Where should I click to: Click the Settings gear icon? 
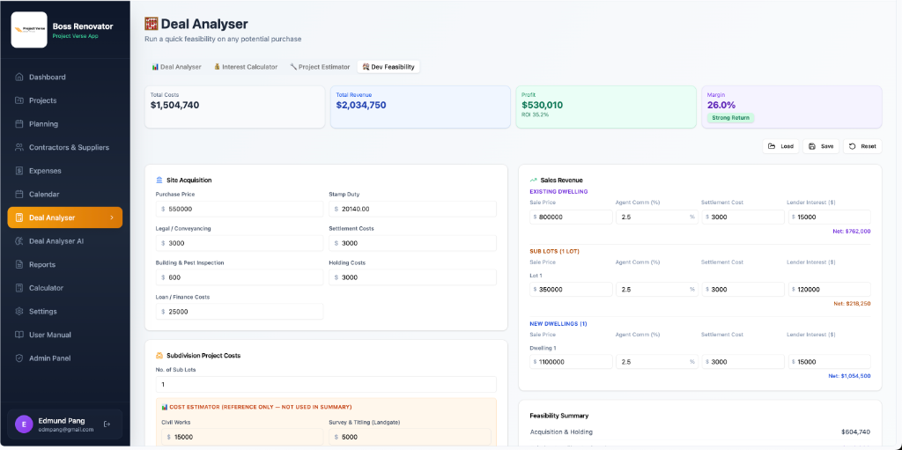[x=19, y=312]
